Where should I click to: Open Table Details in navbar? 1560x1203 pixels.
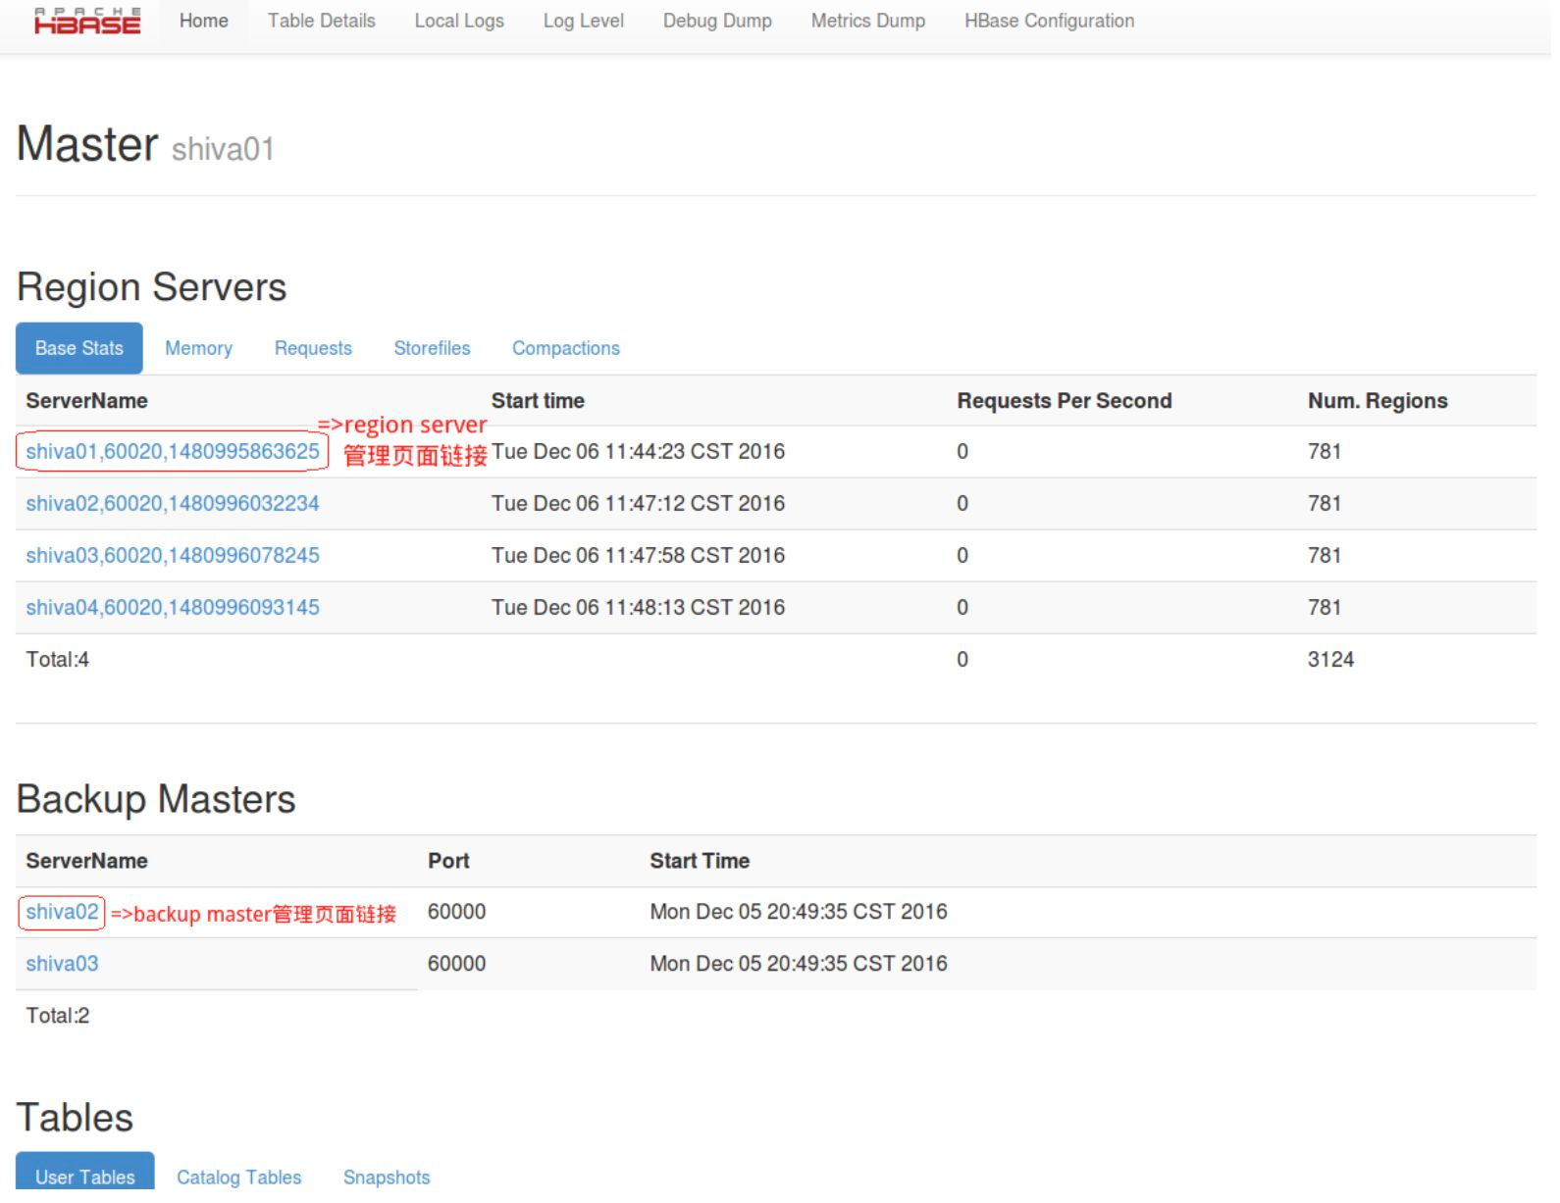pos(322,21)
